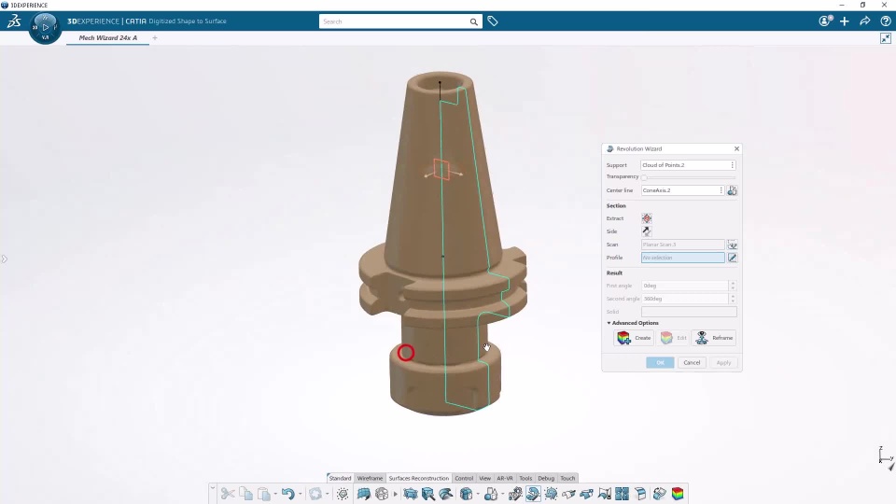Open the tag icon next to search
The image size is (896, 504).
point(493,21)
